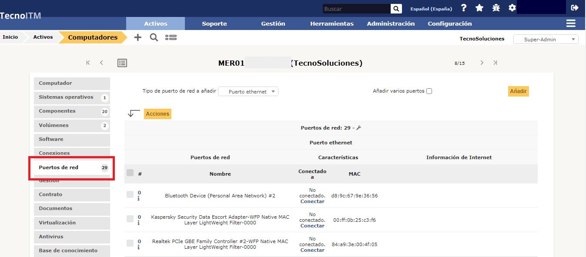Open the help question mark icon
This screenshot has height=257, width=586.
(464, 8)
